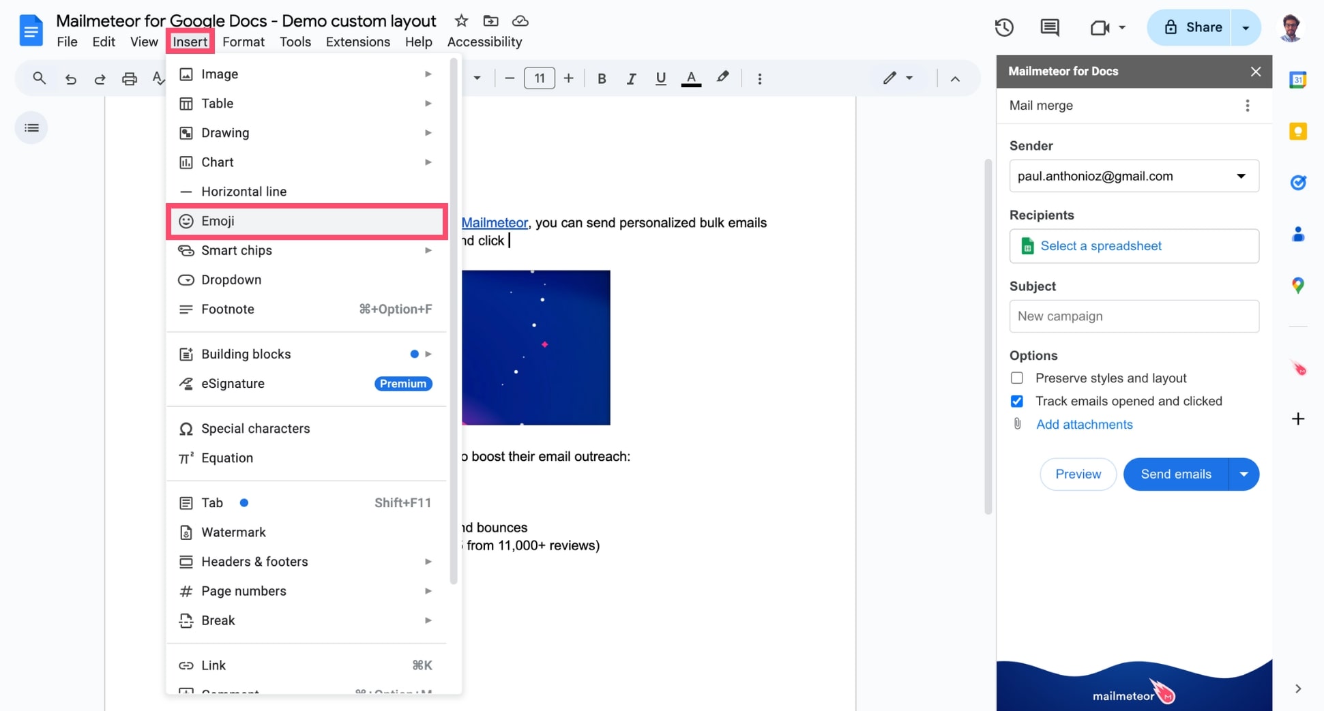Open Share options dropdown arrow
Viewport: 1324px width, 711px height.
pos(1246,27)
